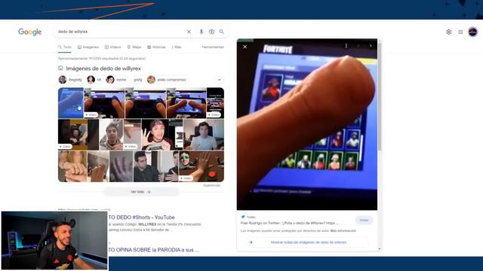Open the OPINA SOBRE la PARODIA result
The image size is (483, 271).
point(154,250)
